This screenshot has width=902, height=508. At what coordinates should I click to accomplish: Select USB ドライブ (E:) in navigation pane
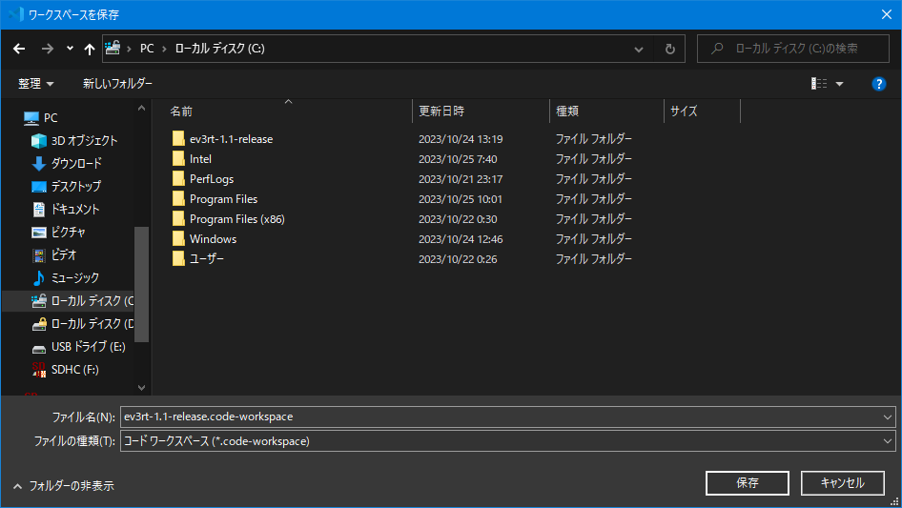pos(88,347)
